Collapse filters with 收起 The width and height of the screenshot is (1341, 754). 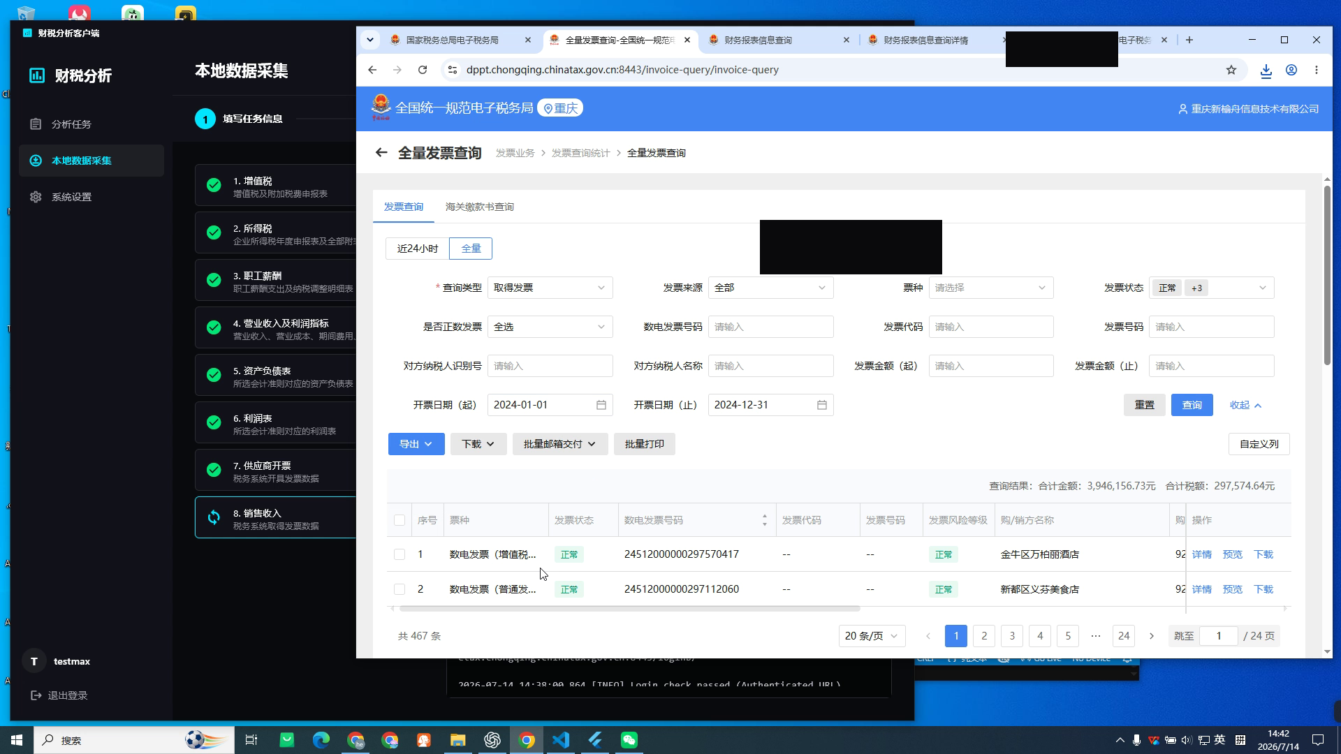pyautogui.click(x=1246, y=405)
